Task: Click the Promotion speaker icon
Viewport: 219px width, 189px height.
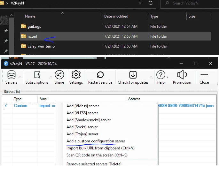Action: point(182,75)
